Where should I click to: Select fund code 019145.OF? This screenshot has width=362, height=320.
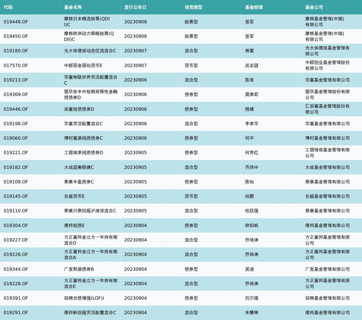point(16,196)
